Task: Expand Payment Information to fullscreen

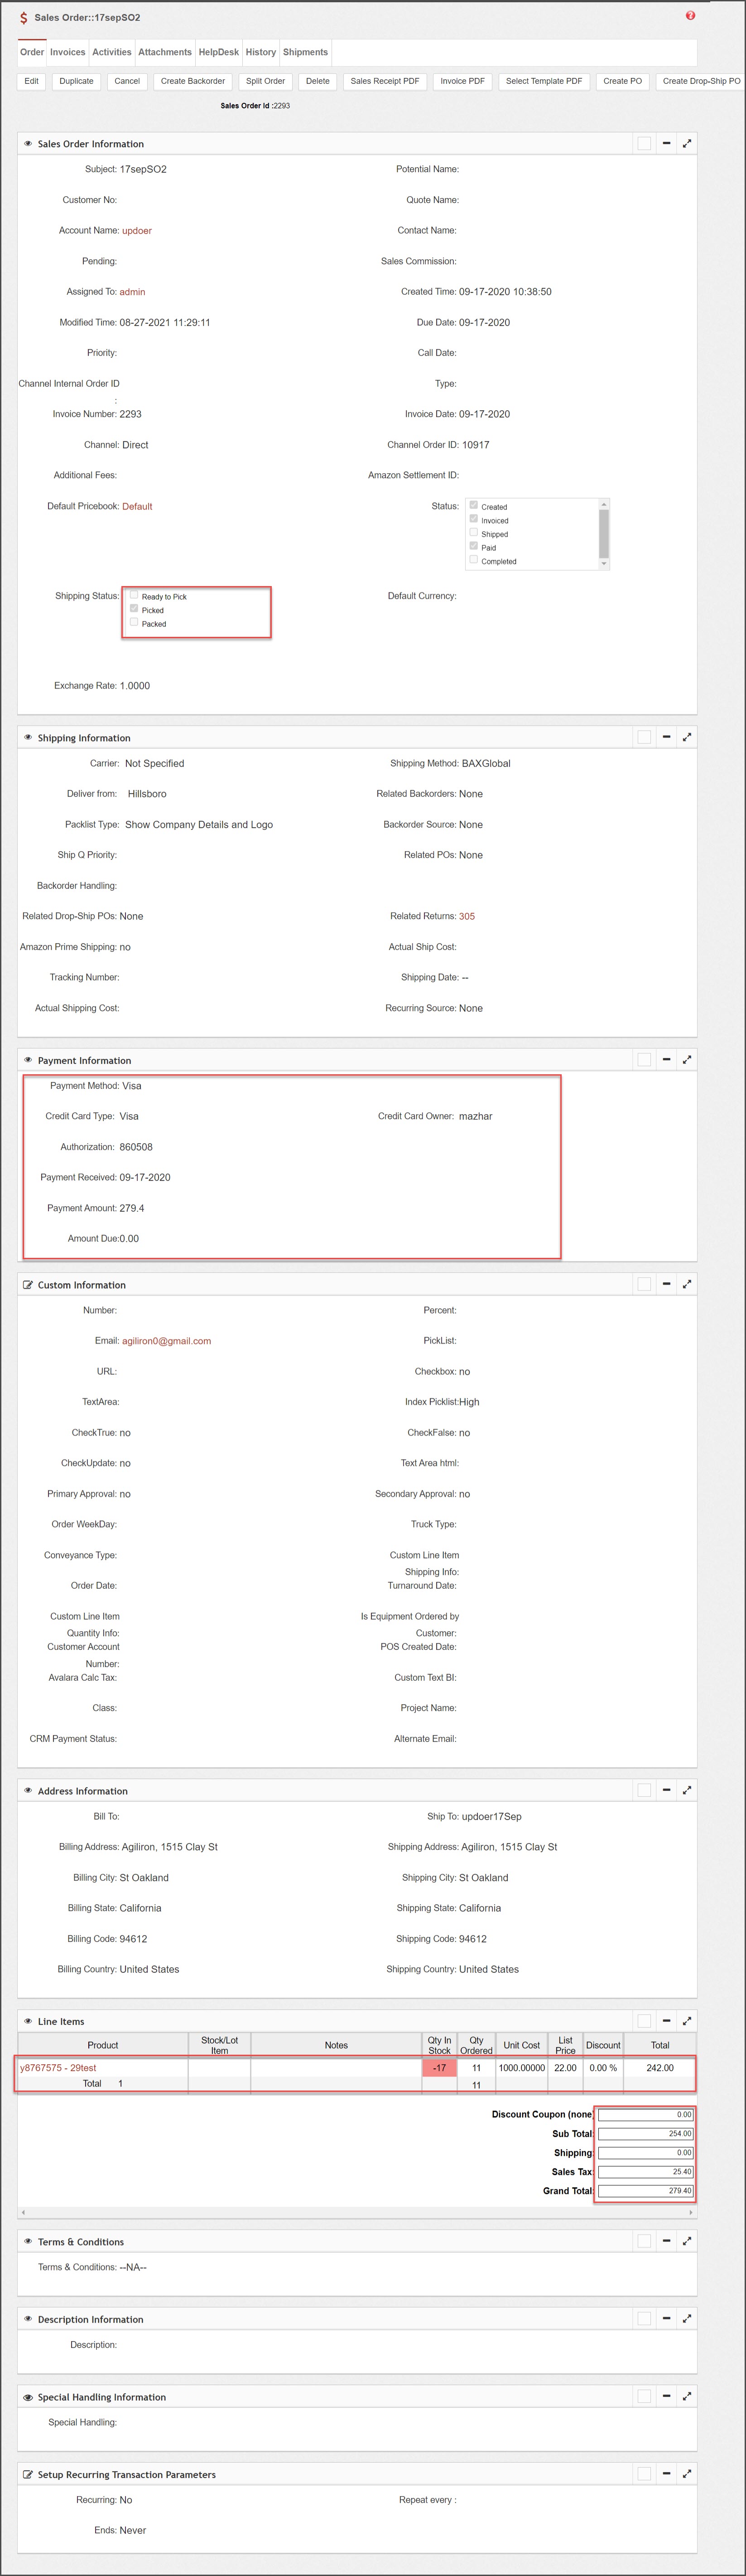Action: pyautogui.click(x=687, y=1059)
